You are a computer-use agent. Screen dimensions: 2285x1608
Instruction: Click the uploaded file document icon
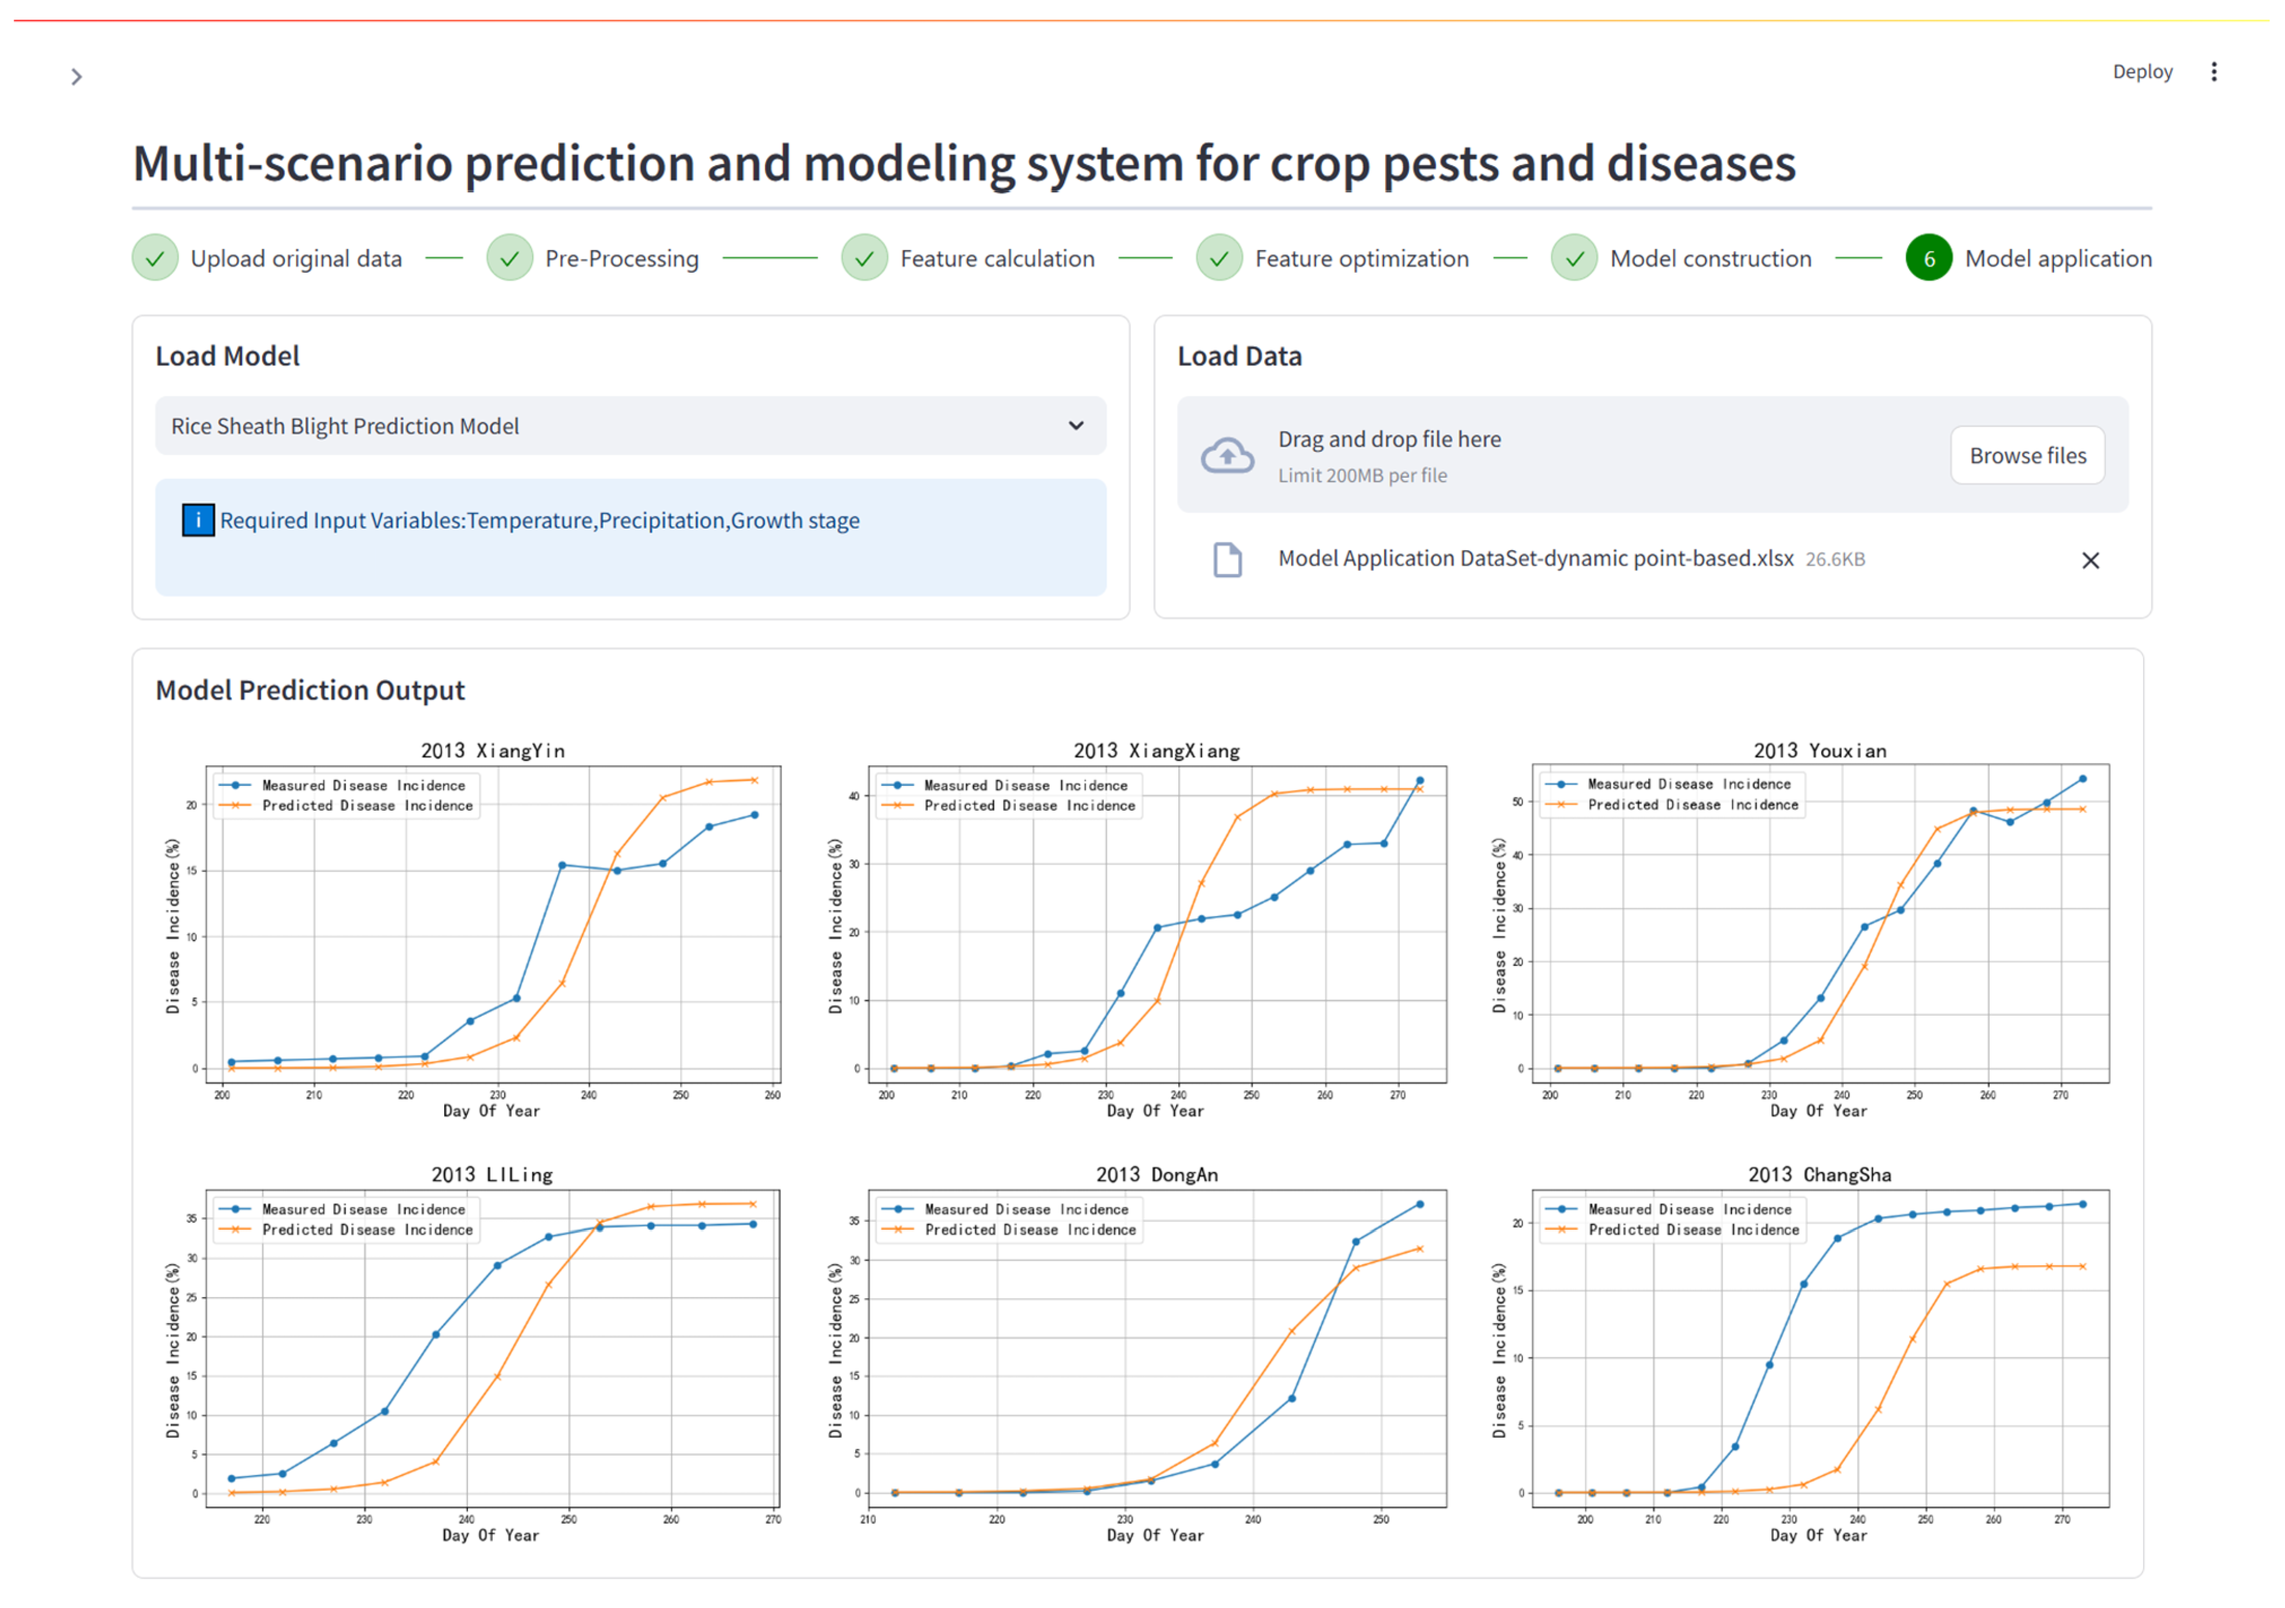pos(1227,559)
